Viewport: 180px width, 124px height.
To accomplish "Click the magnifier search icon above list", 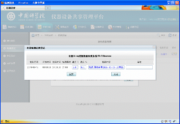I will pos(159,35).
